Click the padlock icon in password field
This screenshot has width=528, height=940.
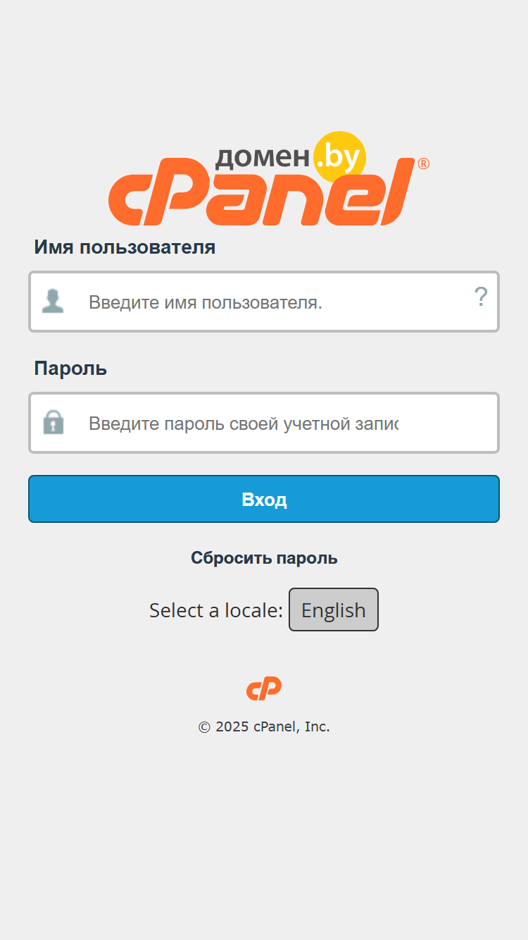click(54, 422)
